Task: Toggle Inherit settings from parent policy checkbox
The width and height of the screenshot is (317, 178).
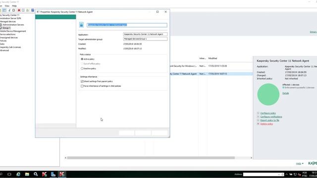Action: coord(82,81)
